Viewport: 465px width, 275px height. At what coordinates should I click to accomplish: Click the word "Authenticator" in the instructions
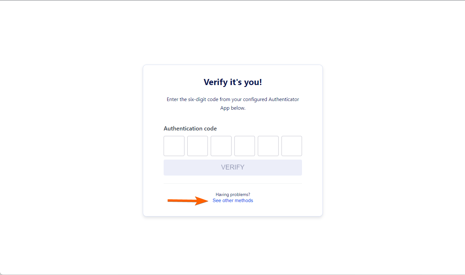(x=284, y=99)
